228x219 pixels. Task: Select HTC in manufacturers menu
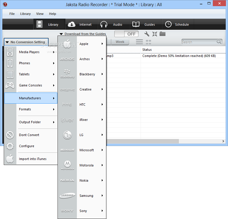pyautogui.click(x=82, y=105)
